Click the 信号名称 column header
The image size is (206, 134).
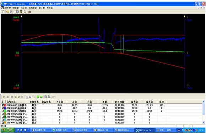(11, 102)
